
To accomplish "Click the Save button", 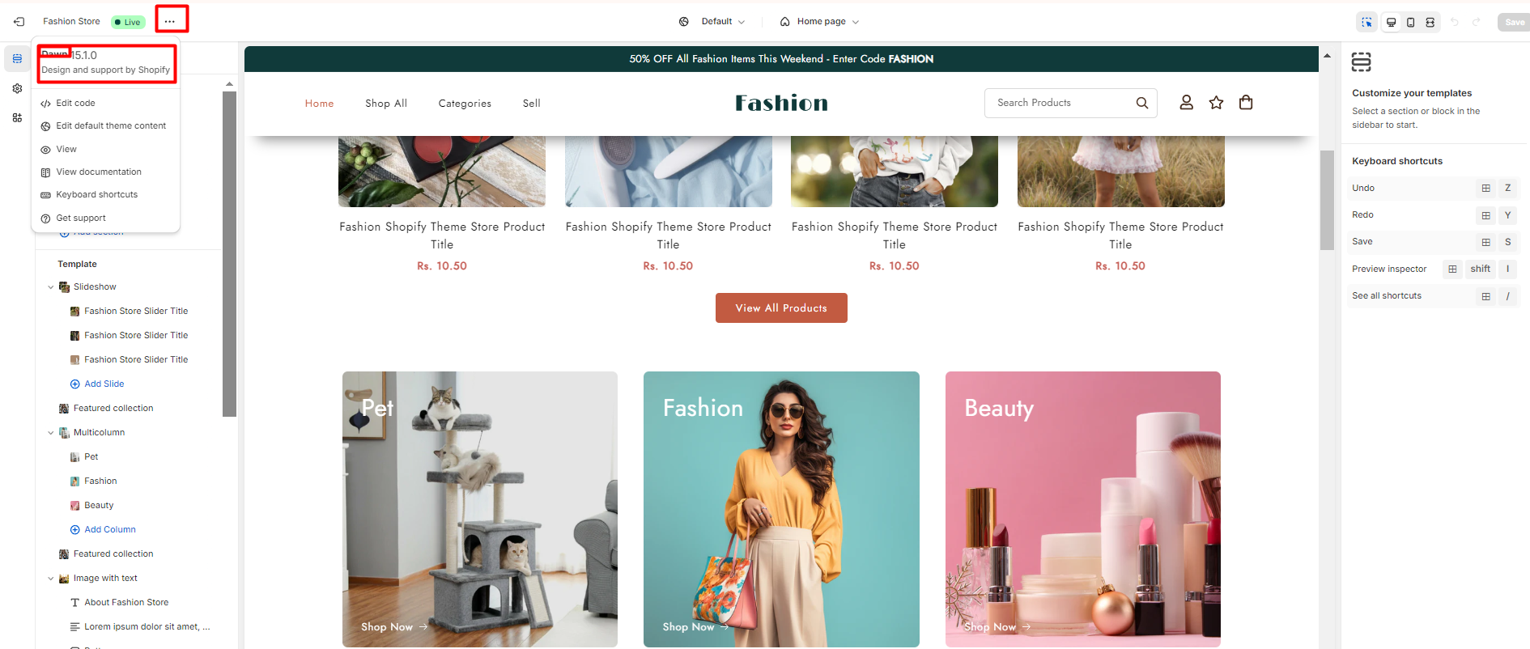I will [x=1513, y=22].
